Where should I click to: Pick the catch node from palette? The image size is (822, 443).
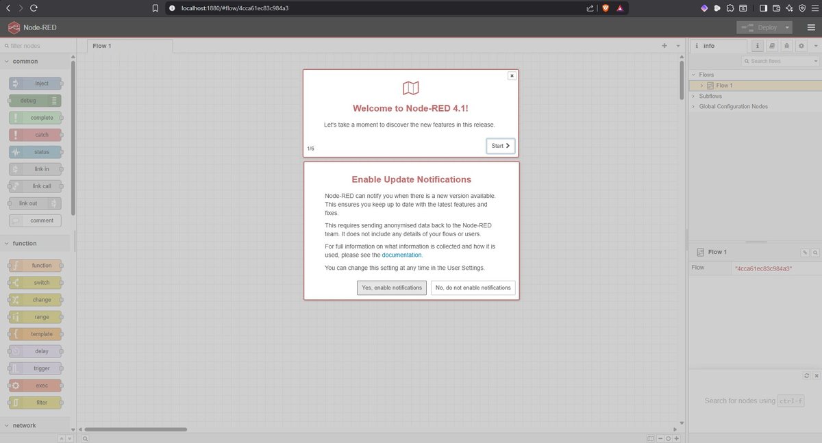(35, 135)
